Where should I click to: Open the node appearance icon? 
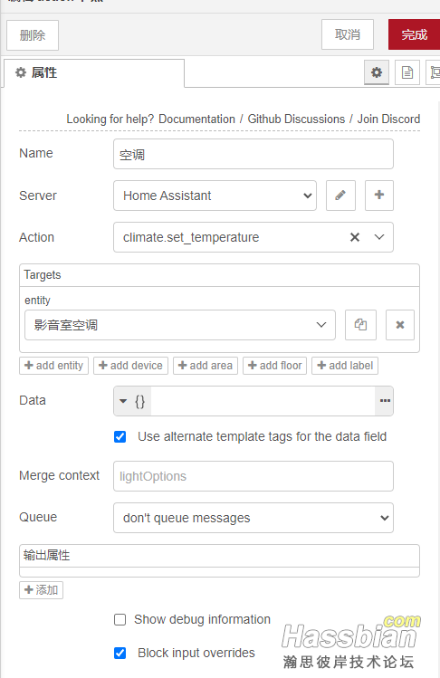pyautogui.click(x=434, y=72)
